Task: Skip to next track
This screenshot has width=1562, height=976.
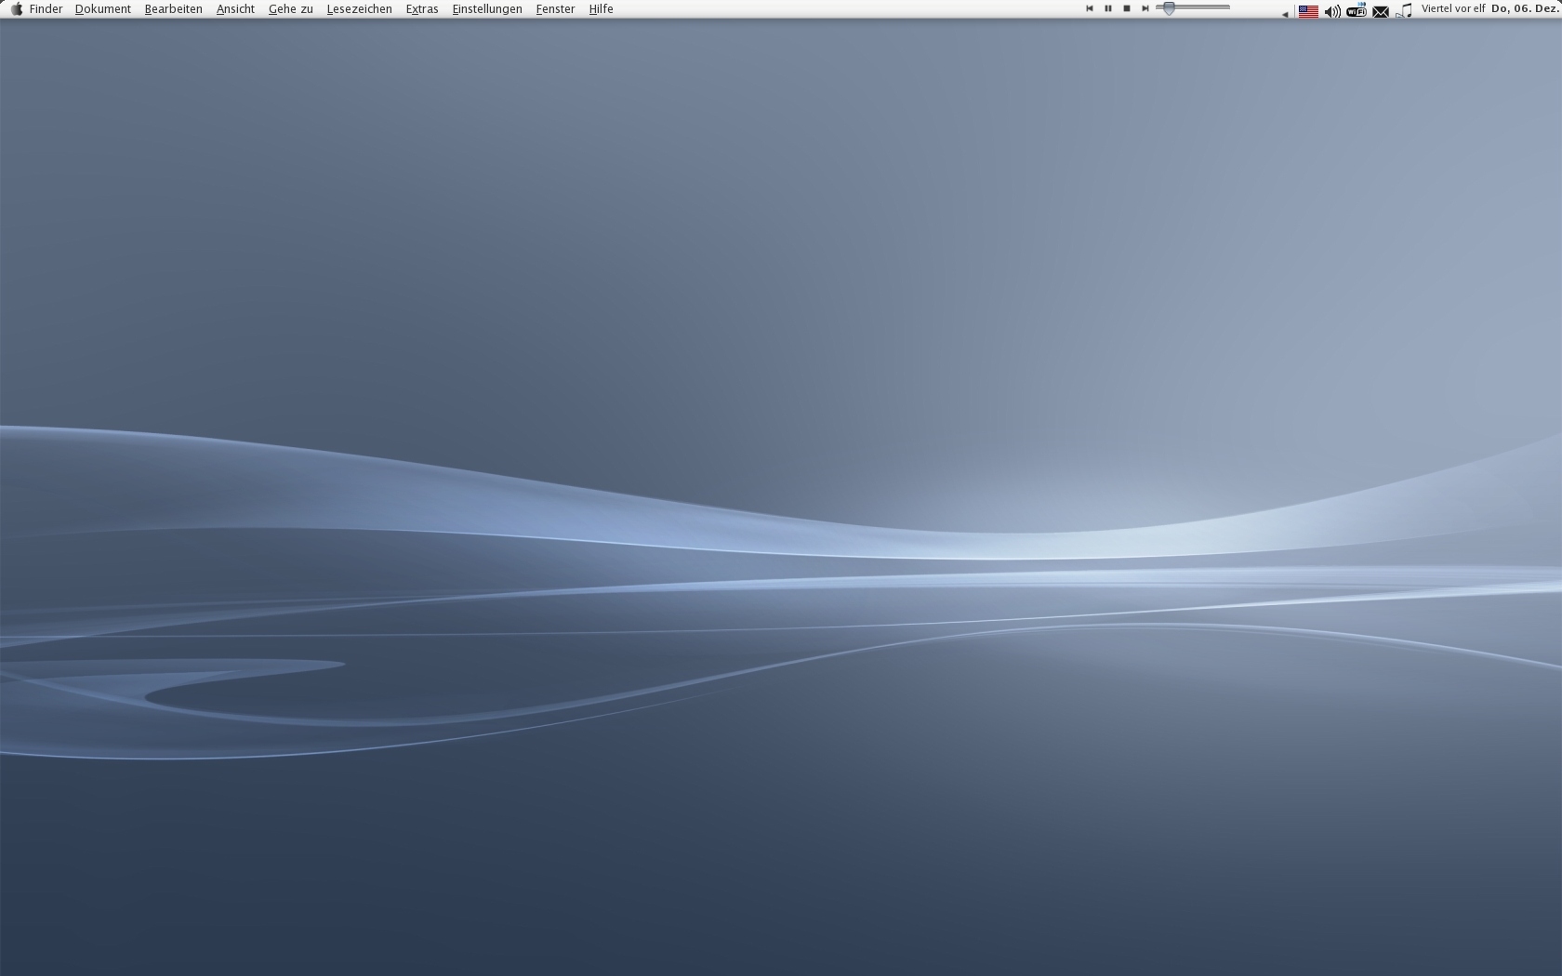Action: pyautogui.click(x=1145, y=8)
